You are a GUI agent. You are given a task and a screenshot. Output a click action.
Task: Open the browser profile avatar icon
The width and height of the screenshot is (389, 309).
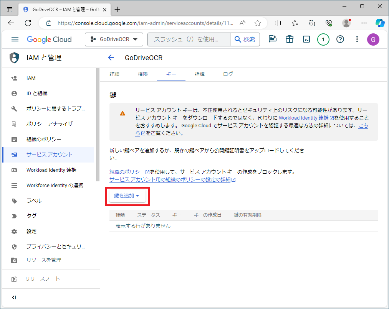[346, 23]
